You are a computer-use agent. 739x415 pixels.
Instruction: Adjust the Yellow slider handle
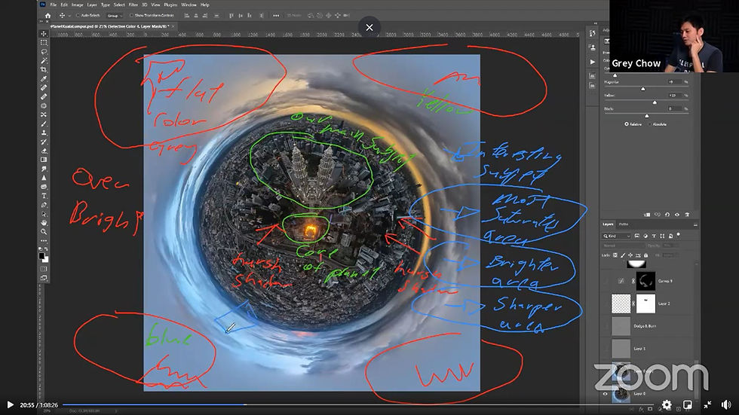click(655, 102)
